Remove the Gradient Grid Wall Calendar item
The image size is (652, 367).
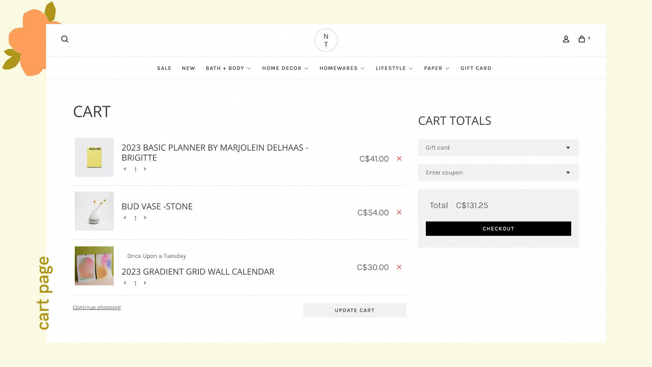coord(399,267)
